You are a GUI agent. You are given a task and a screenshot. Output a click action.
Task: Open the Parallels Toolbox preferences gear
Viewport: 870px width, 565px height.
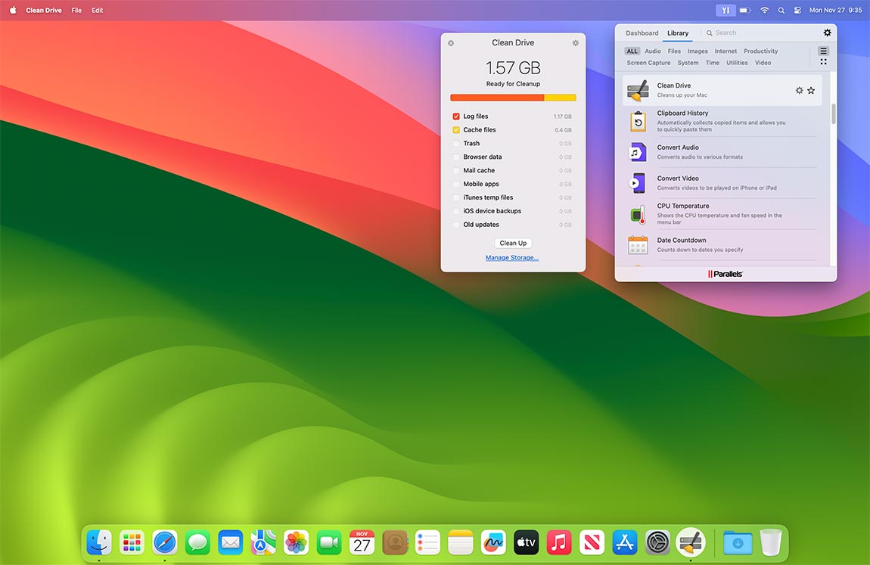(827, 33)
